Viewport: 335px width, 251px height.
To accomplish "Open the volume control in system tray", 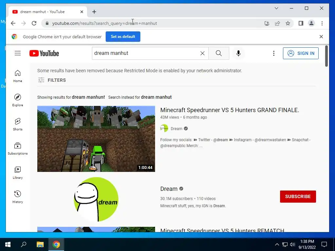I will 292,244.
